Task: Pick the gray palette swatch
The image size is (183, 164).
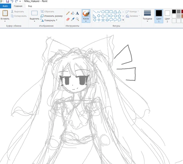Action: [179, 12]
